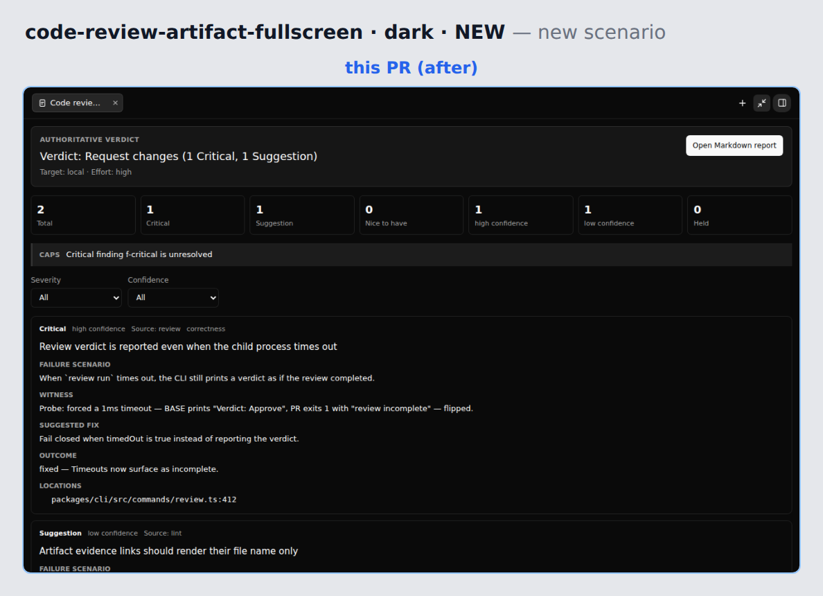
Task: Click the Suggestion count card
Action: 302,216
